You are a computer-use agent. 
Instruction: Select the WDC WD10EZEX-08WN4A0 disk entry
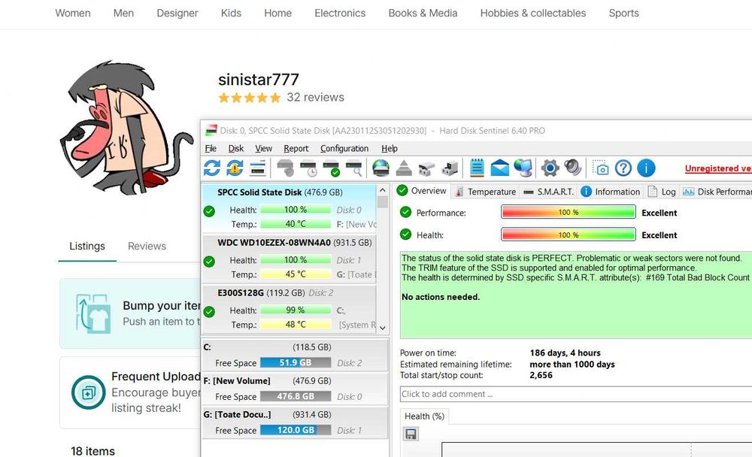pos(290,259)
